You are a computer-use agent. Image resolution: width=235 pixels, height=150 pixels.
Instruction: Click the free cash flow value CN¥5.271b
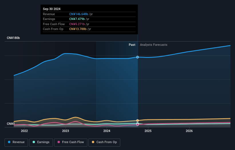(77, 24)
